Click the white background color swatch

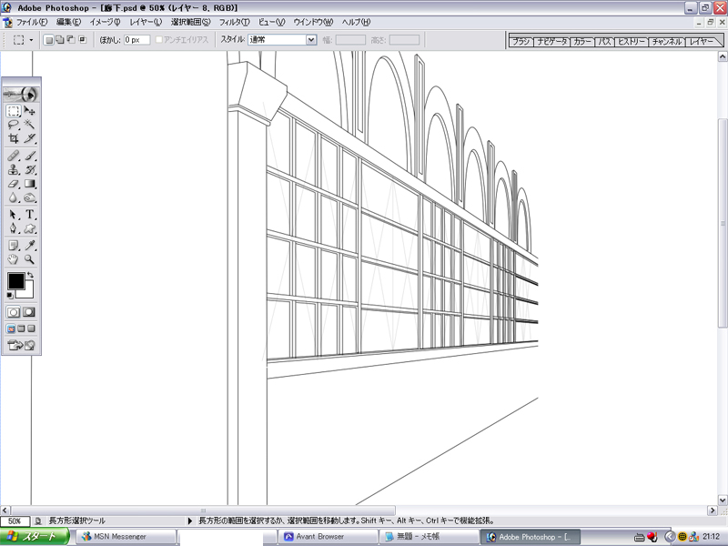click(28, 291)
